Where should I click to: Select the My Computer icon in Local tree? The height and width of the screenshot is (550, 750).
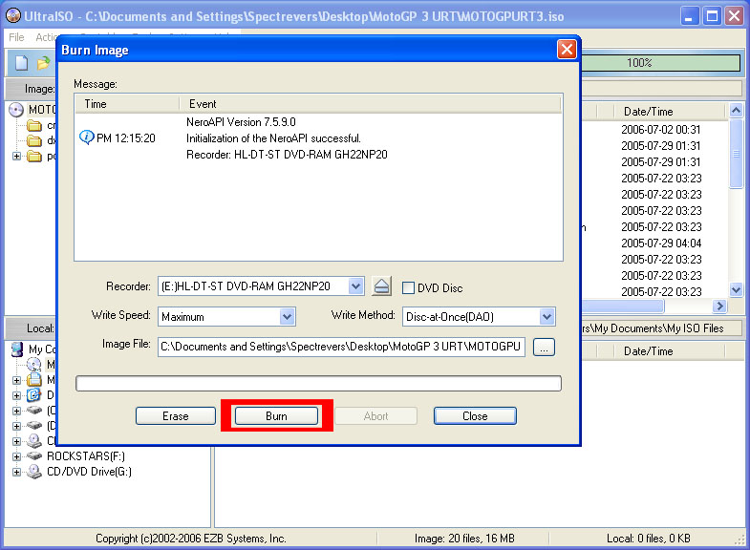pyautogui.click(x=17, y=349)
